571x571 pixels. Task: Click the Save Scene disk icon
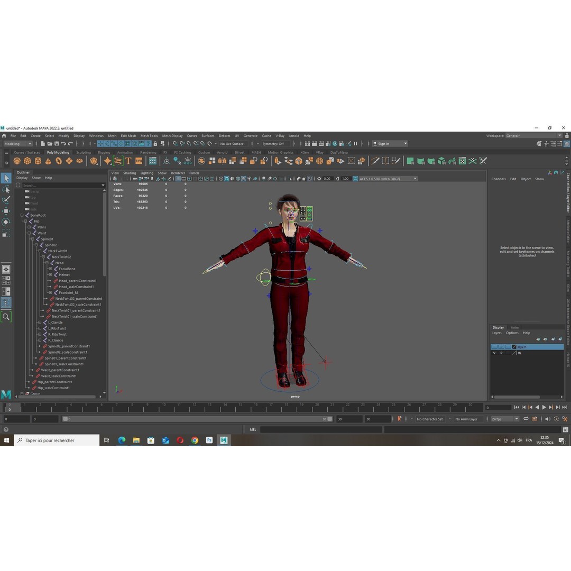[x=57, y=144]
